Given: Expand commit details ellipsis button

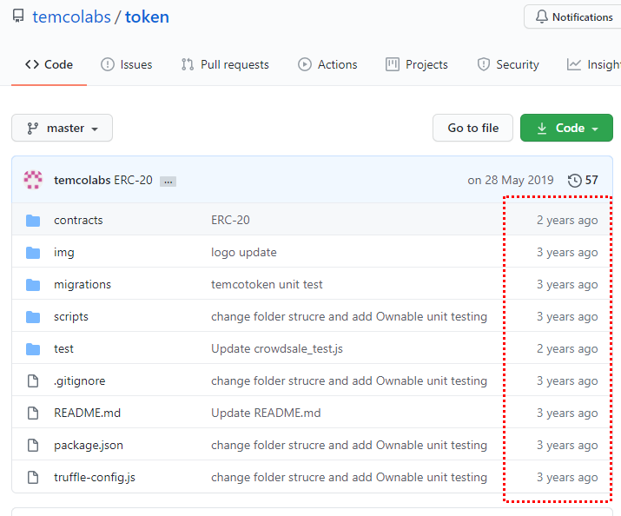Looking at the screenshot, I should [x=168, y=182].
